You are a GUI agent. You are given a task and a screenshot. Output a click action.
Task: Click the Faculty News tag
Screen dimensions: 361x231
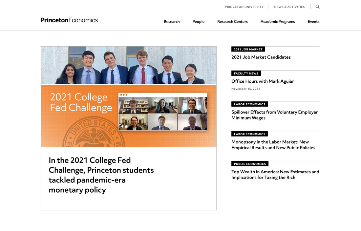246,73
